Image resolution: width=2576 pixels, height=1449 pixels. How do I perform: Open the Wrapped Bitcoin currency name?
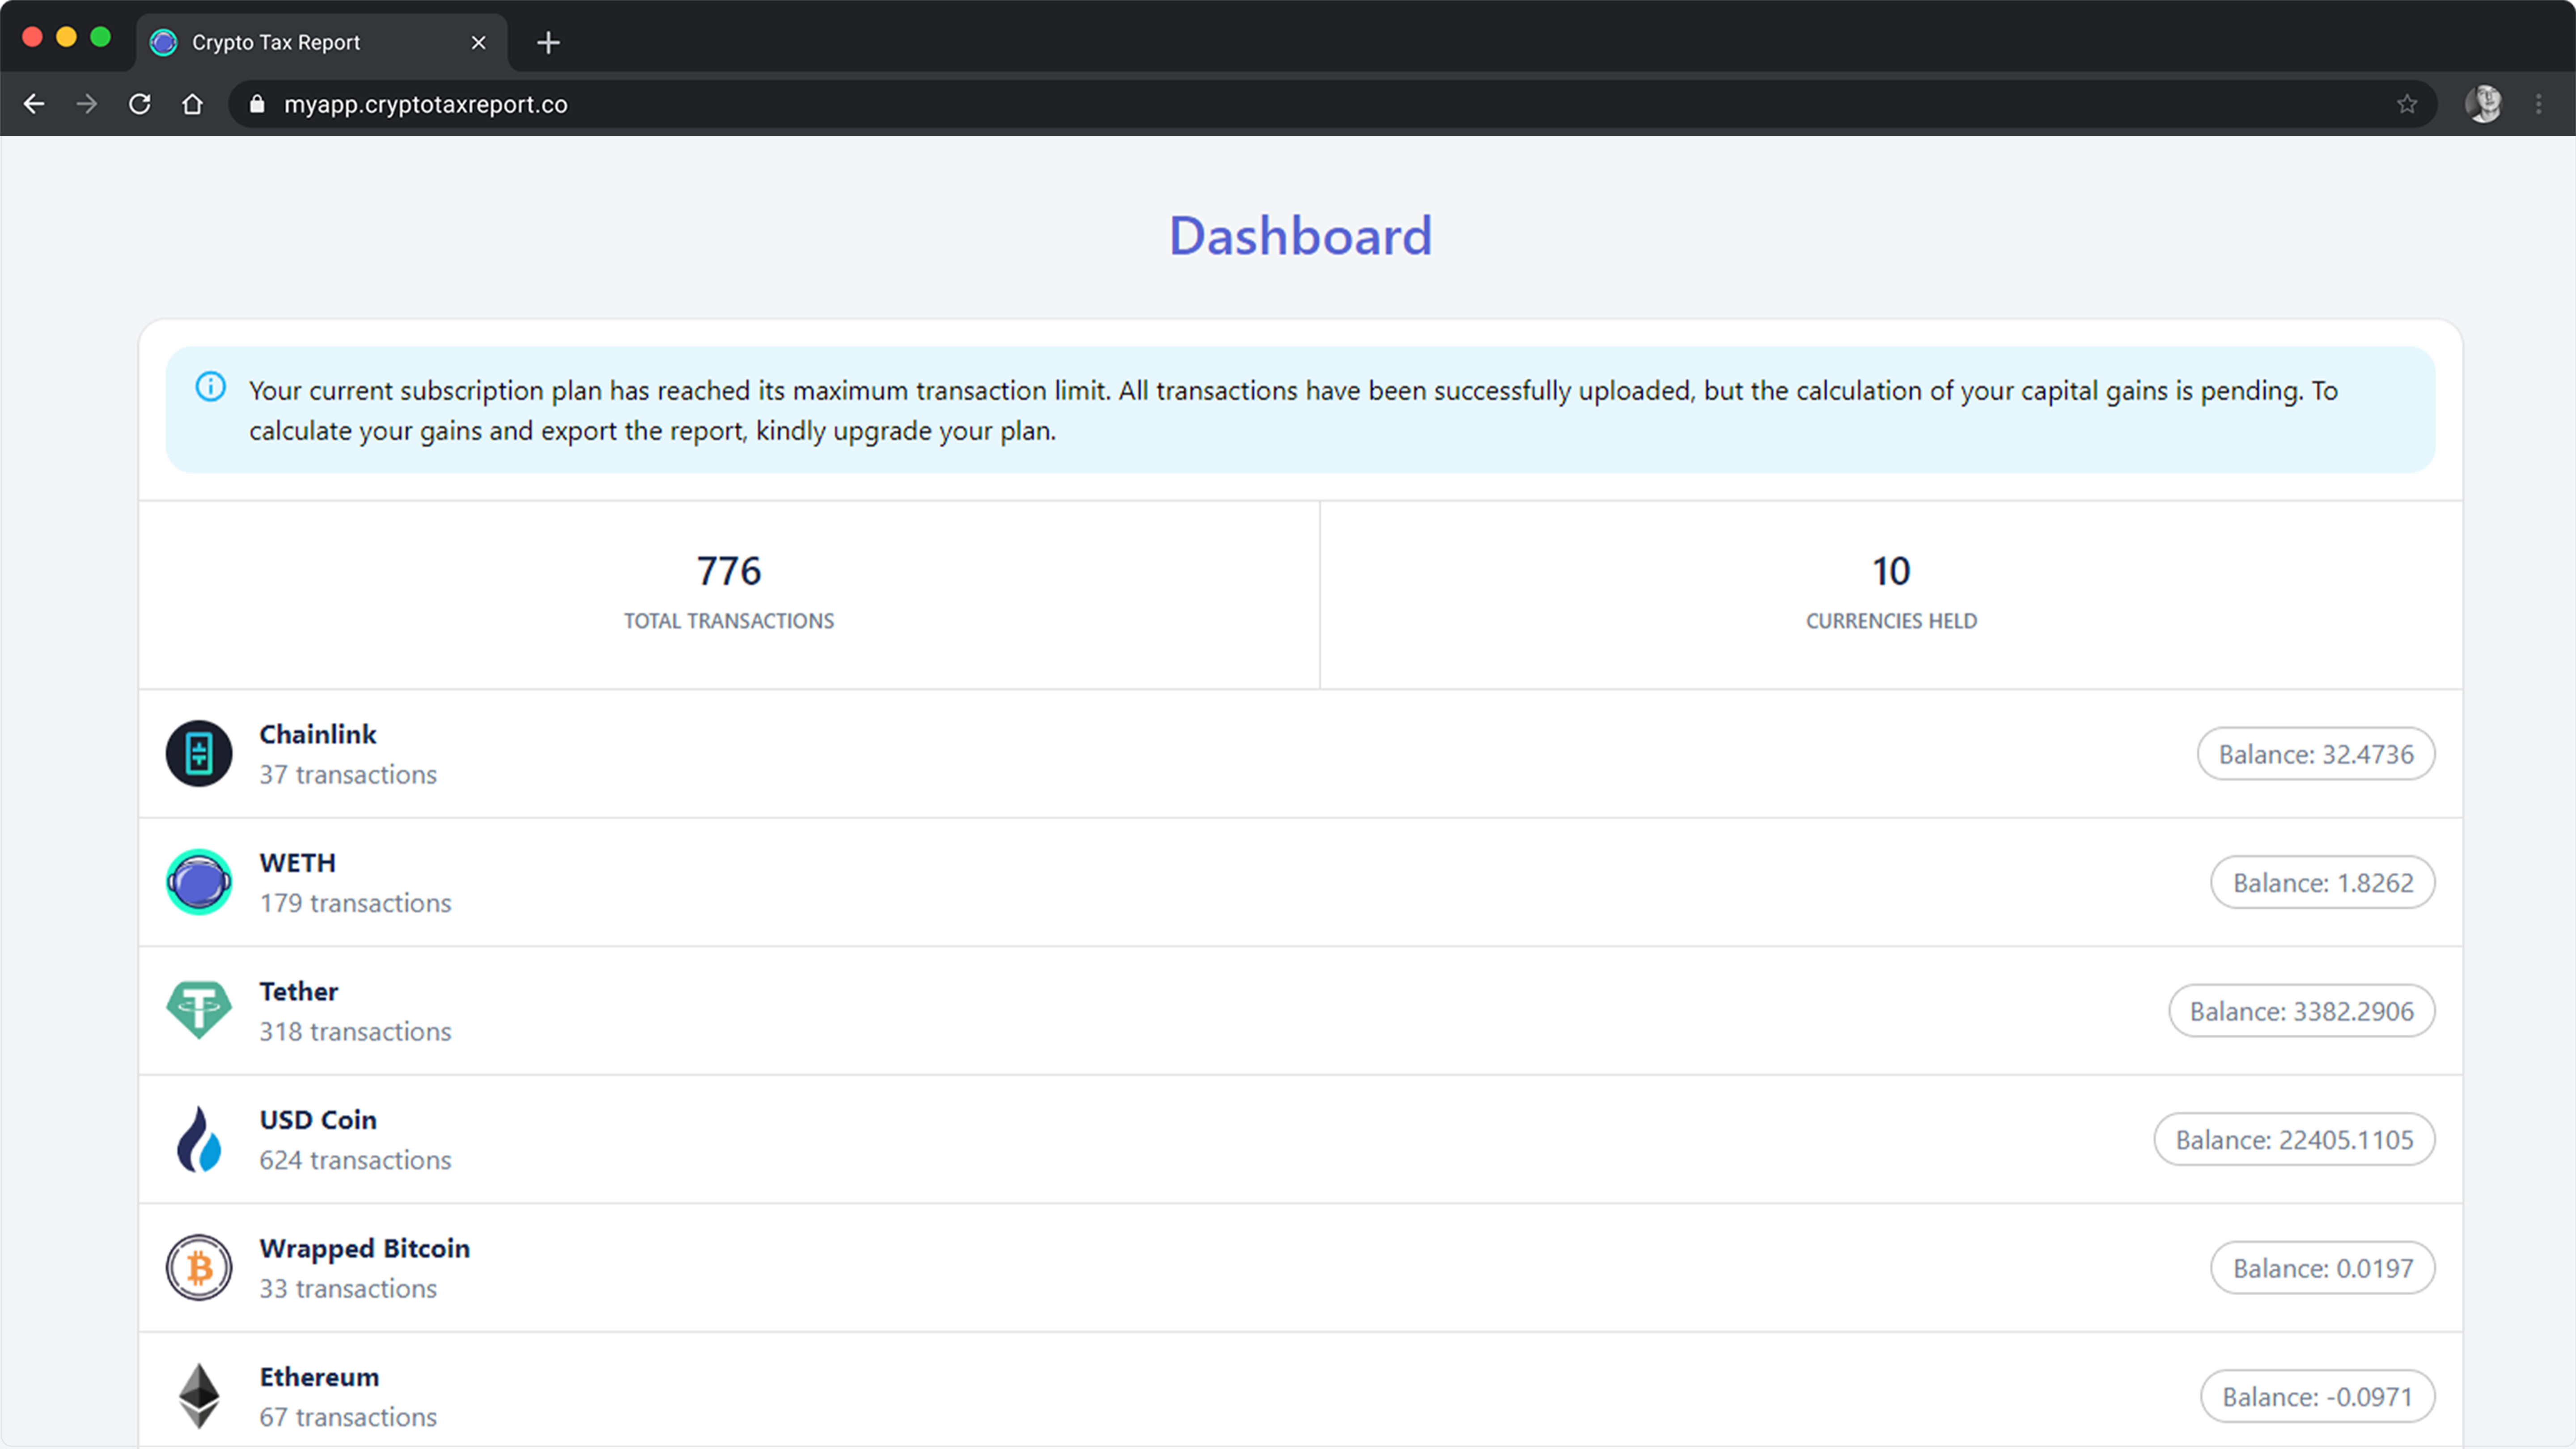[365, 1248]
